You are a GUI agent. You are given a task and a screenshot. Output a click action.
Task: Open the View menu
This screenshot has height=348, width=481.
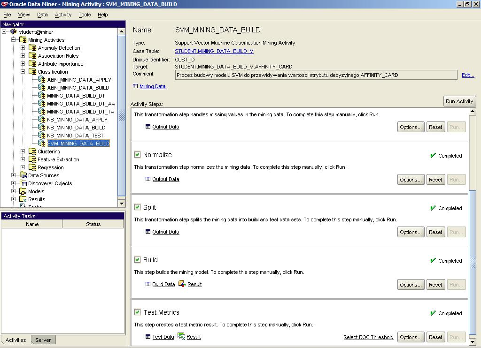(x=24, y=15)
